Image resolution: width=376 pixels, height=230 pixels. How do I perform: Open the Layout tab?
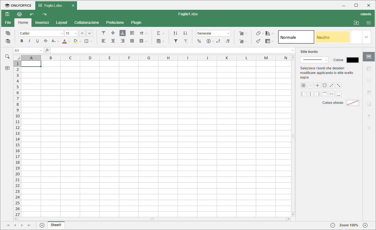click(x=61, y=23)
